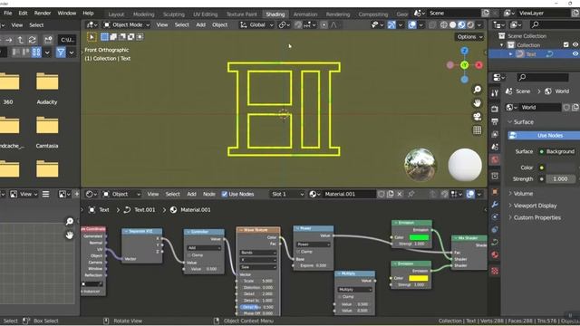Pin the node editor material icon
This screenshot has width=580, height=326.
coord(411,194)
